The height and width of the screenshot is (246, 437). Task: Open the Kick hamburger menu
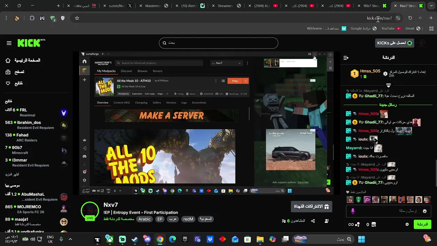pos(9,43)
